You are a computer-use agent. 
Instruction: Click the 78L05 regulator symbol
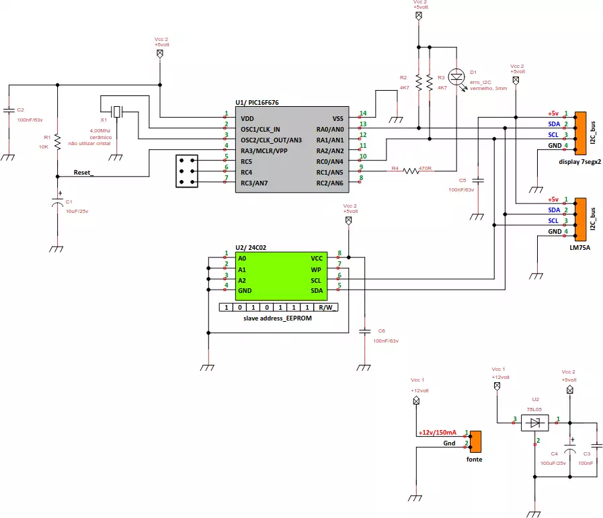click(x=535, y=423)
